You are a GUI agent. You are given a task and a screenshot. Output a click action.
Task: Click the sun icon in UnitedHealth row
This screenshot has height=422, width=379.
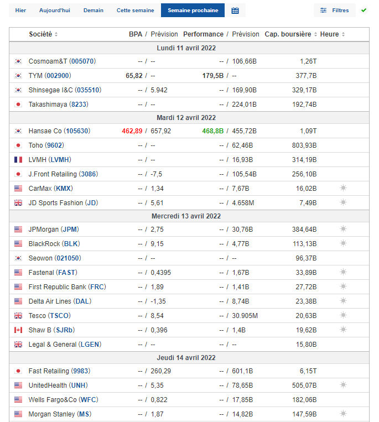click(x=343, y=385)
